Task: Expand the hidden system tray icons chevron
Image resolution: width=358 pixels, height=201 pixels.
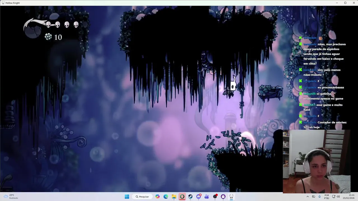Action: (x=308, y=197)
